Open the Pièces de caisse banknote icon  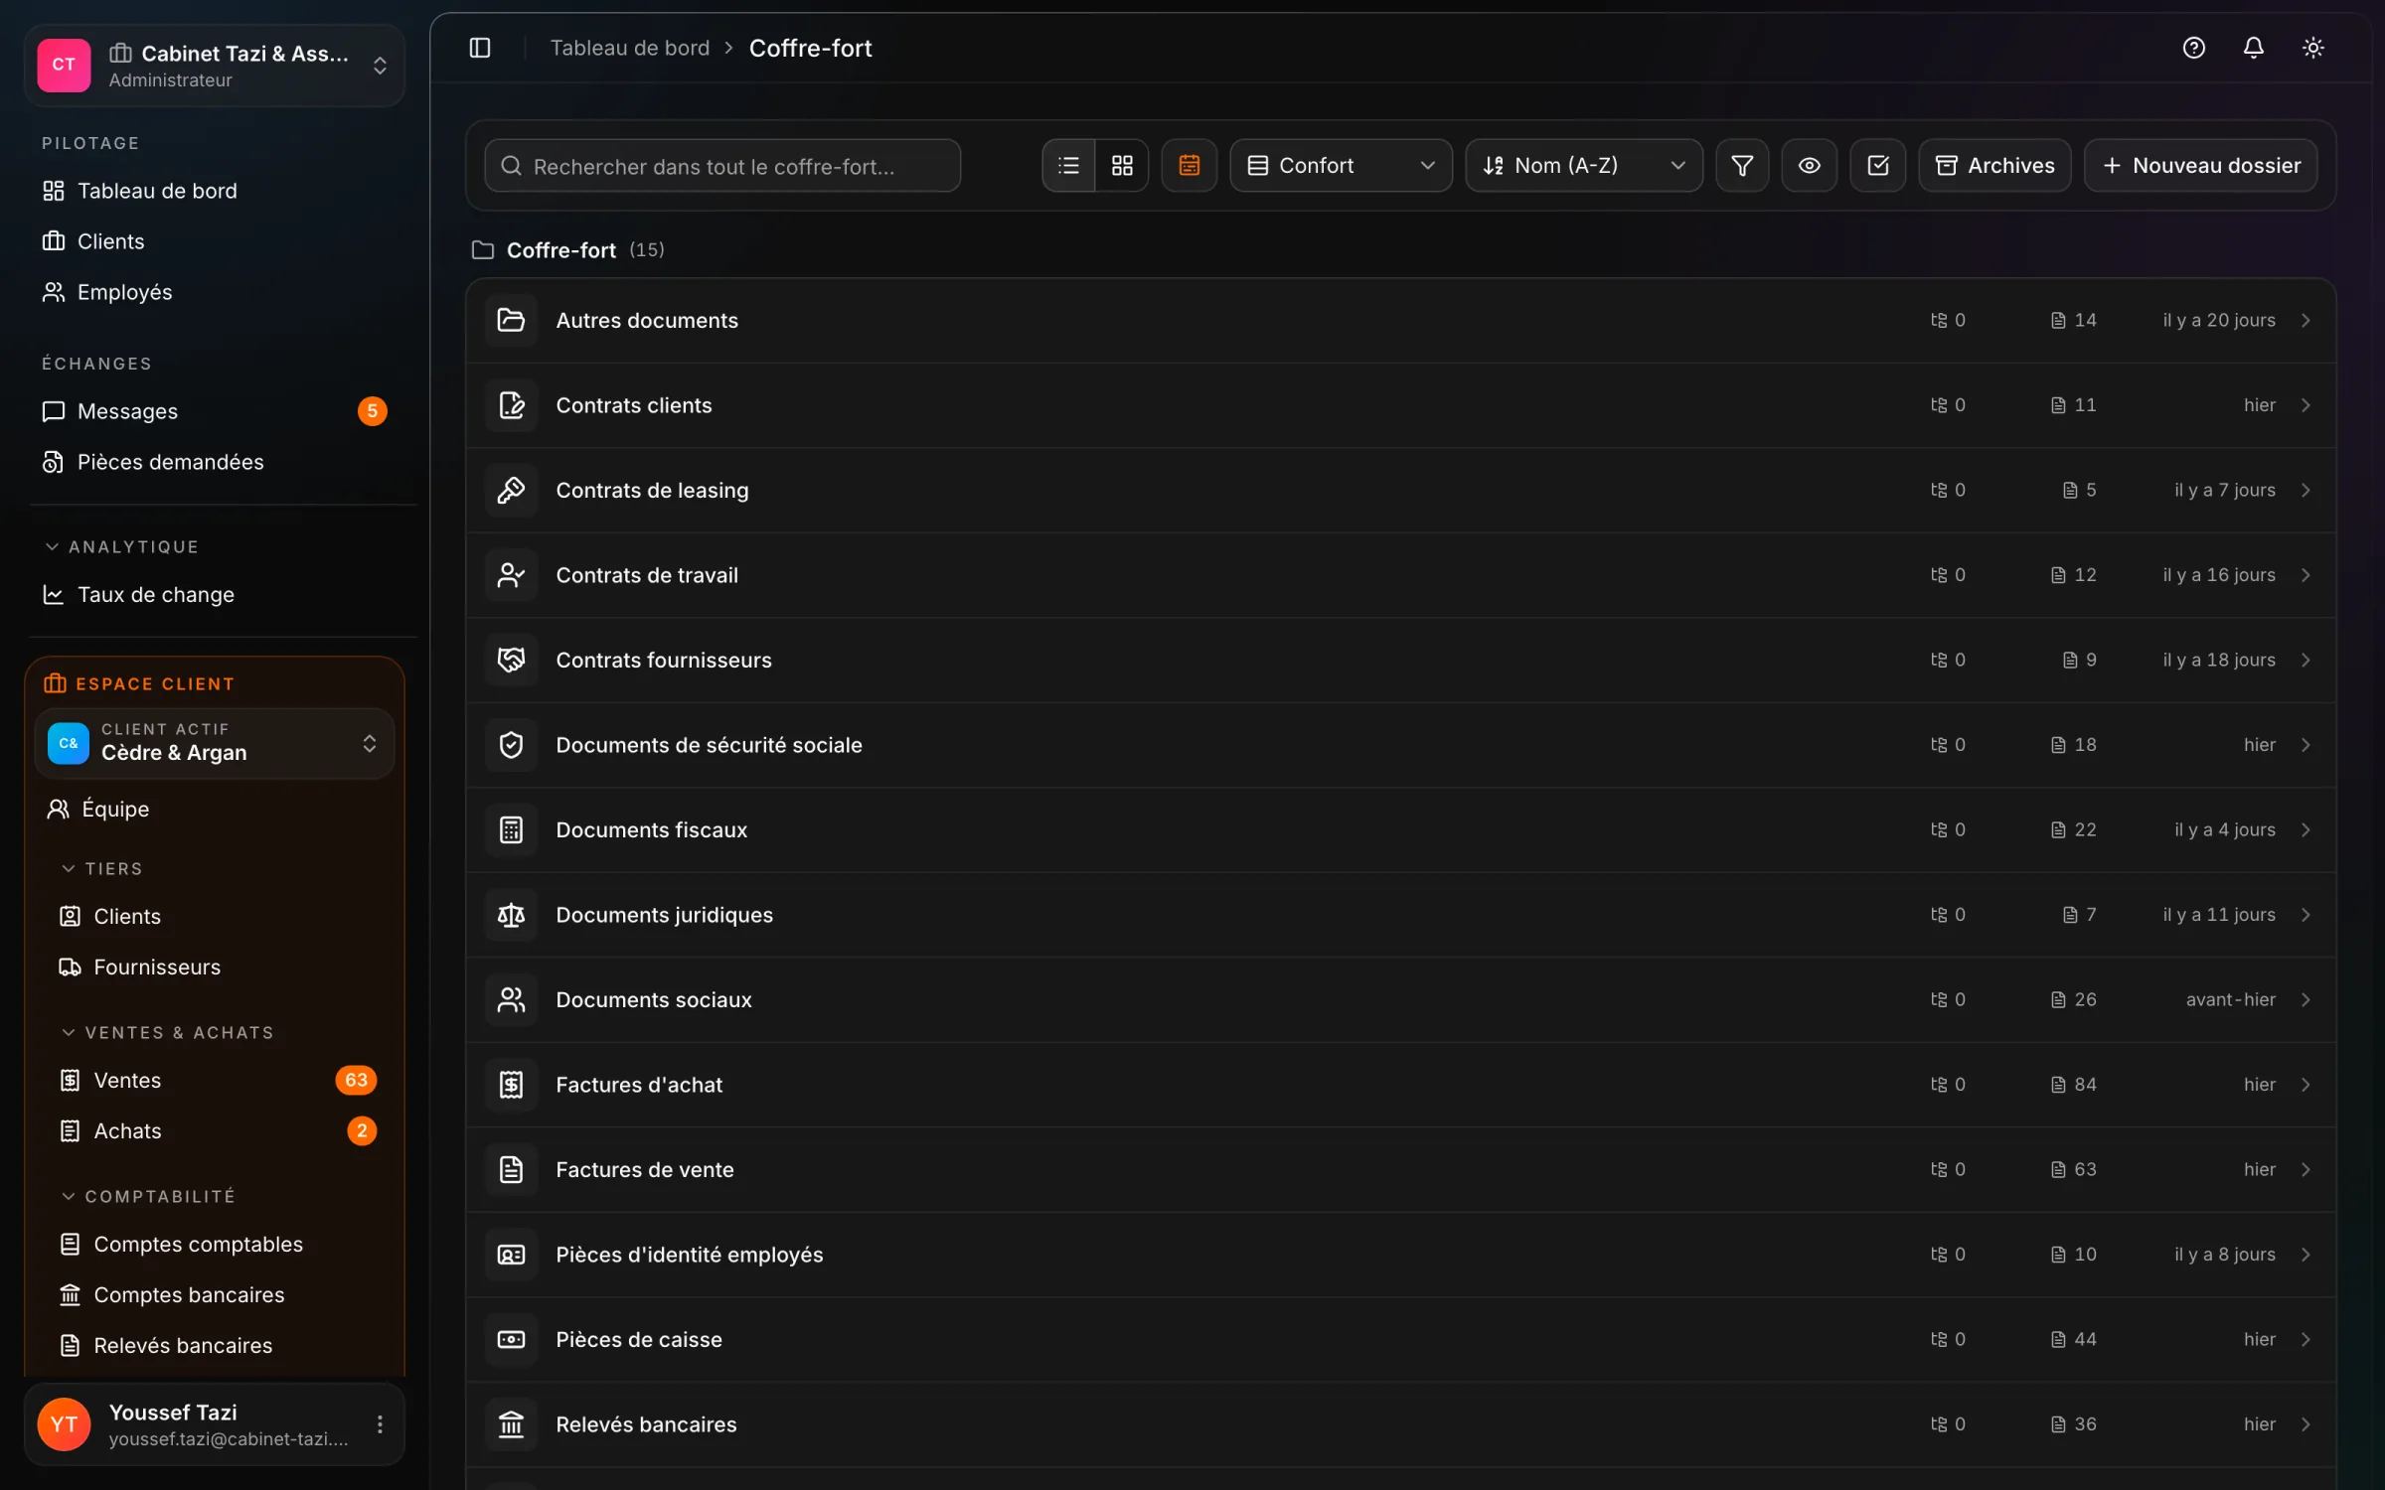[x=511, y=1339]
